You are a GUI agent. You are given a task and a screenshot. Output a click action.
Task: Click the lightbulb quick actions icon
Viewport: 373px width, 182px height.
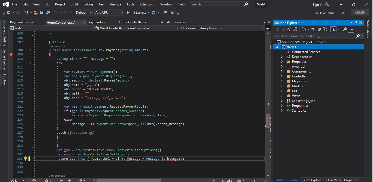pos(25,159)
